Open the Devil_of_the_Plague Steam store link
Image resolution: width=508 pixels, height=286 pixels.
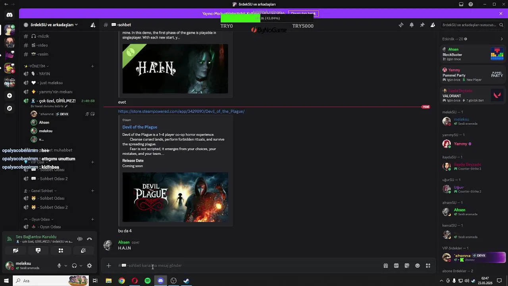(x=181, y=111)
